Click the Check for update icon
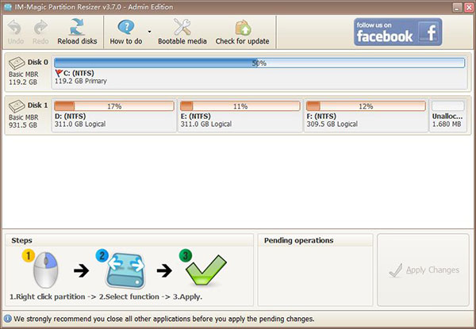The width and height of the screenshot is (476, 329). [243, 28]
